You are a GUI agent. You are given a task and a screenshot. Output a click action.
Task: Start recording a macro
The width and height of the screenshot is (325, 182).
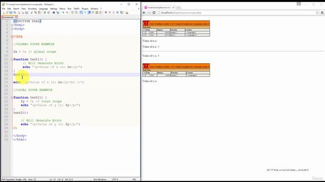tap(106, 13)
